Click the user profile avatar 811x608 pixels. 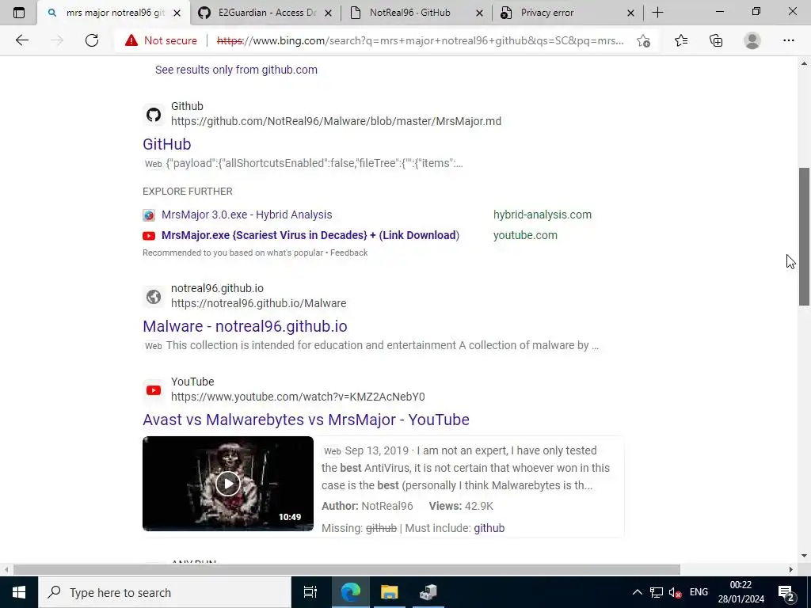[752, 40]
